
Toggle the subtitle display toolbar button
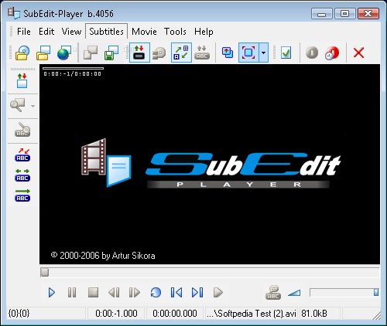click(x=139, y=53)
